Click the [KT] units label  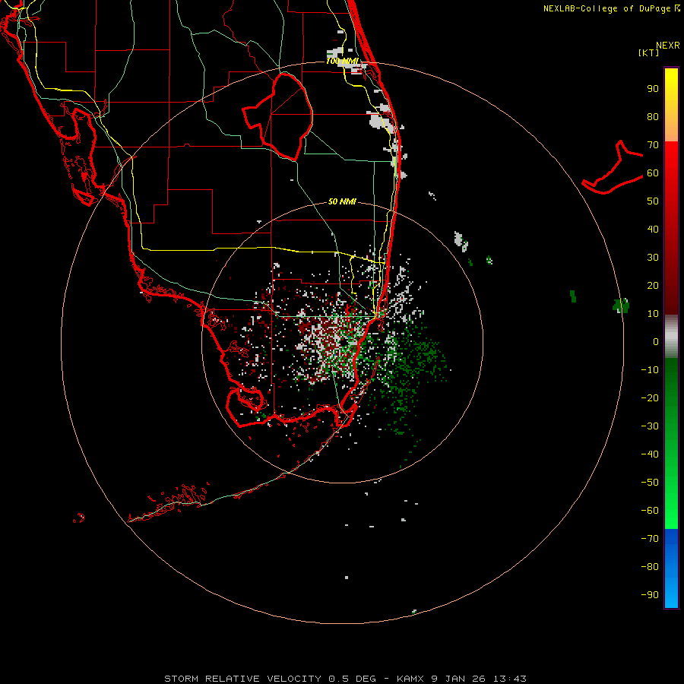point(648,52)
